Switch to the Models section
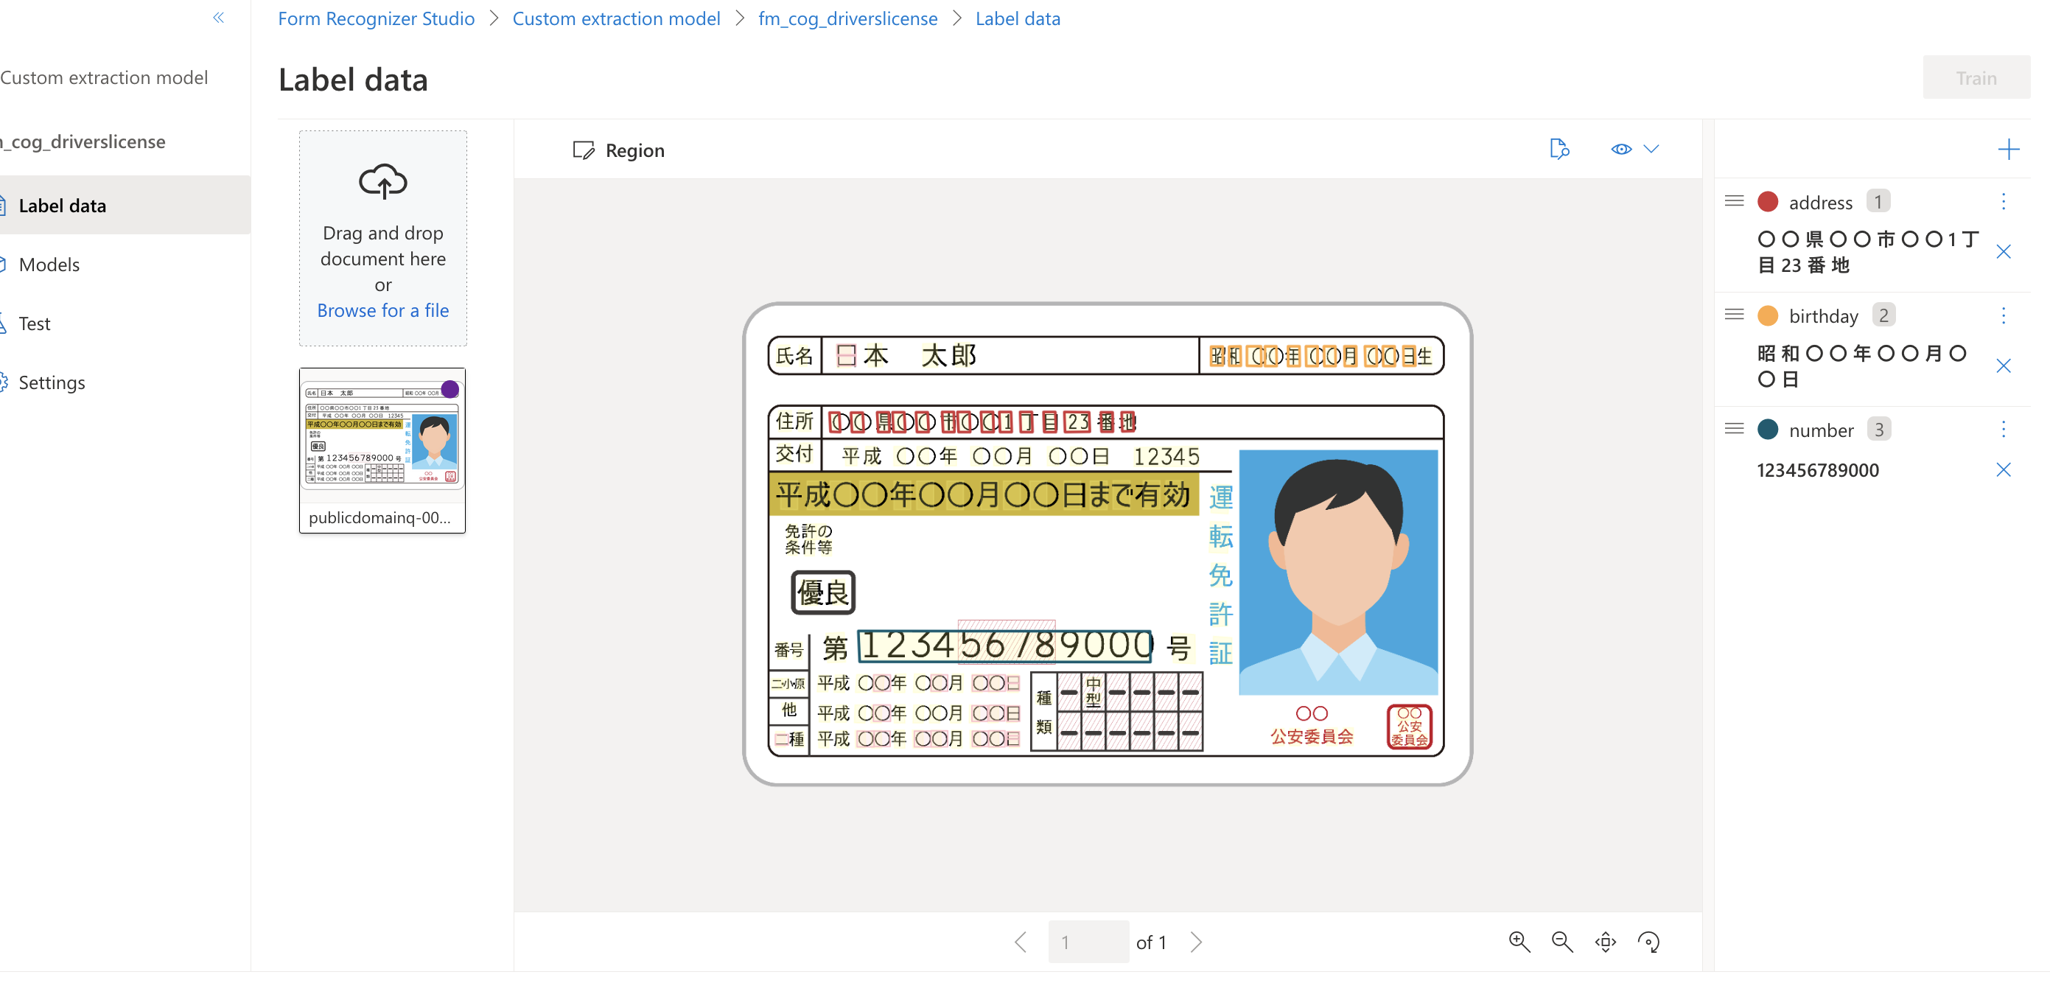The height and width of the screenshot is (983, 2050). pos(49,265)
